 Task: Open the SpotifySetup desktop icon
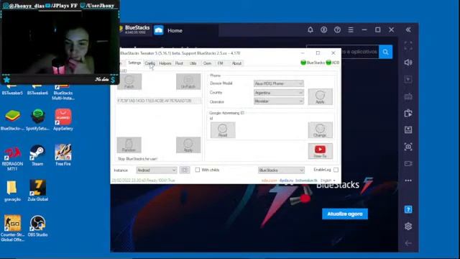click(x=37, y=120)
